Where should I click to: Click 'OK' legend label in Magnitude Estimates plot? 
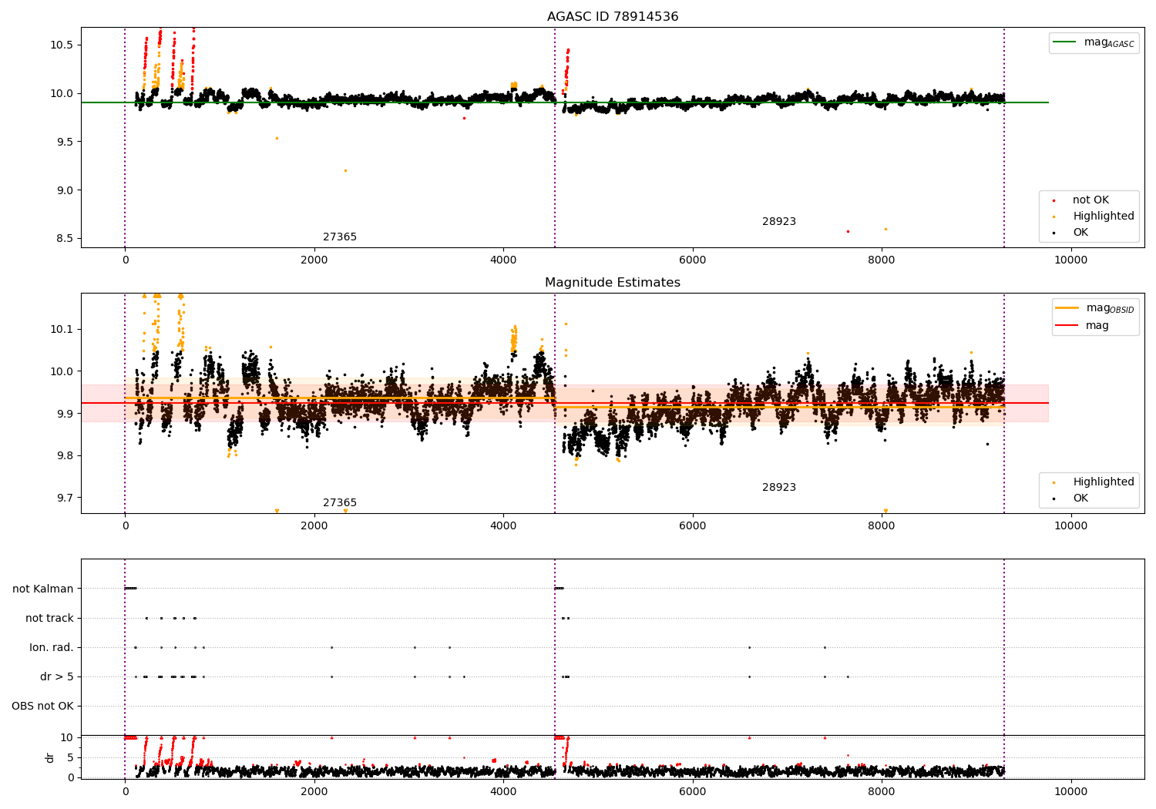point(1080,498)
